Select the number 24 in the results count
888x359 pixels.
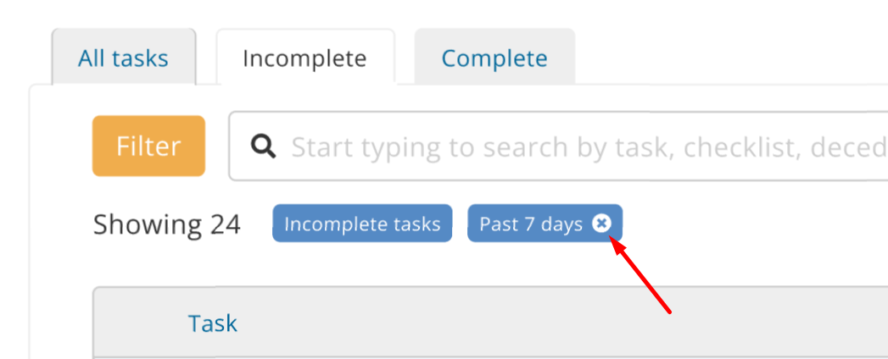[x=226, y=224]
